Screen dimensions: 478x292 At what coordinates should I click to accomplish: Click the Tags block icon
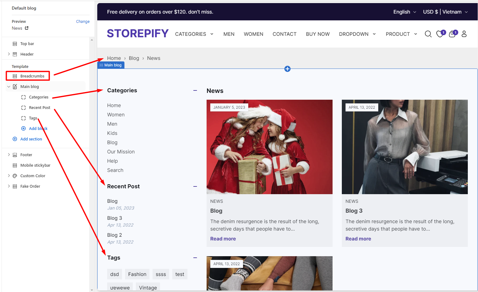(x=23, y=118)
